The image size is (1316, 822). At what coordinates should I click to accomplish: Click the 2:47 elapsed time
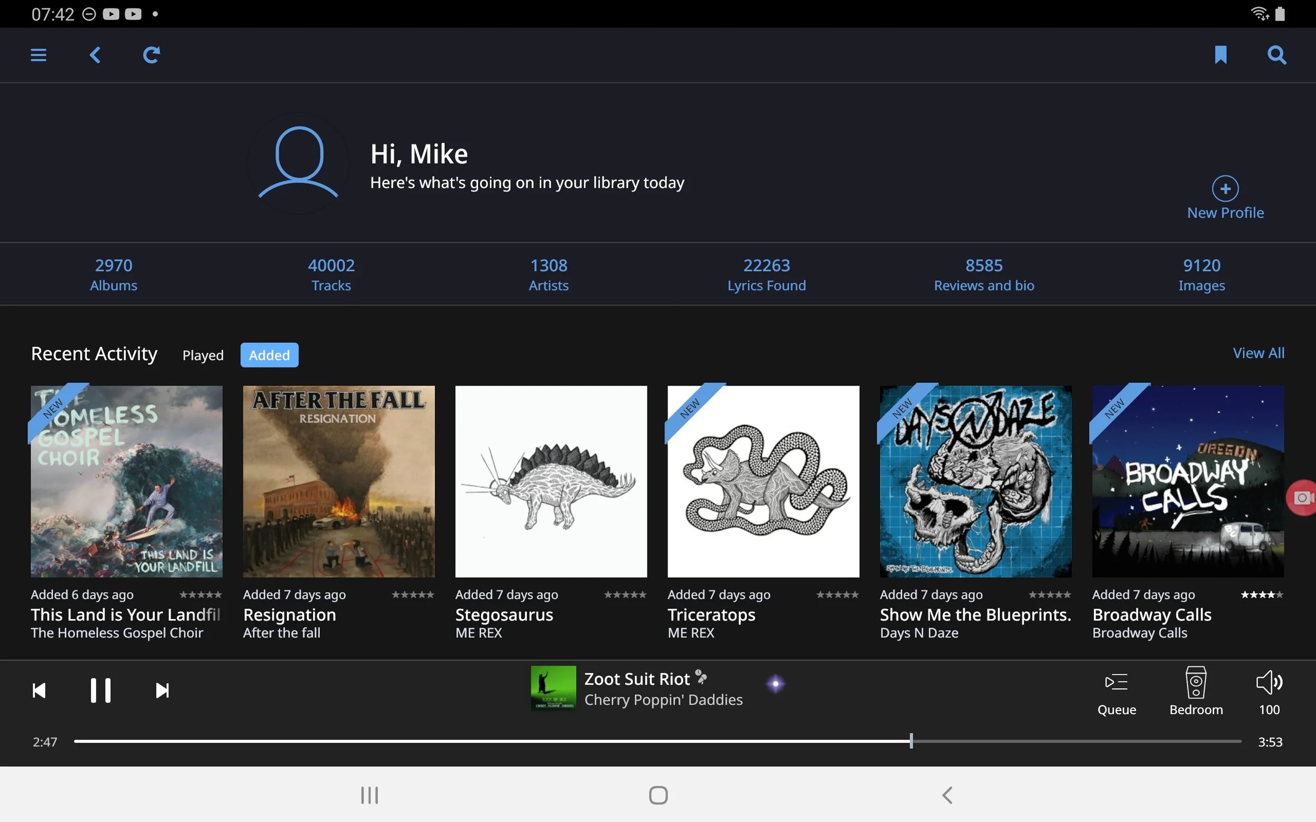(45, 742)
